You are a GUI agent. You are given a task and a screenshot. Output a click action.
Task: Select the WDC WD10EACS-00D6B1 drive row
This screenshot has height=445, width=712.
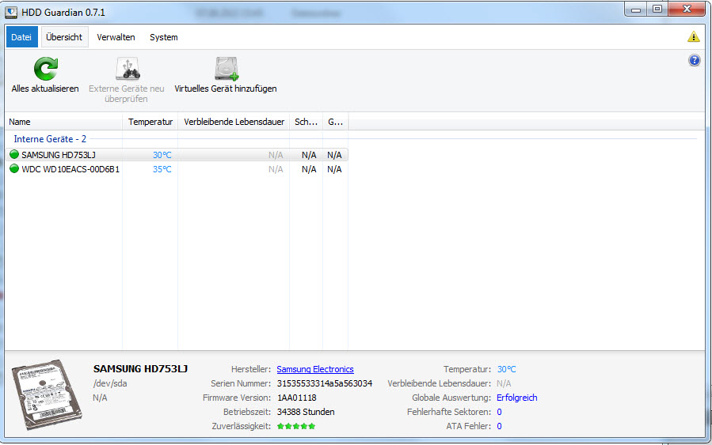(70, 169)
